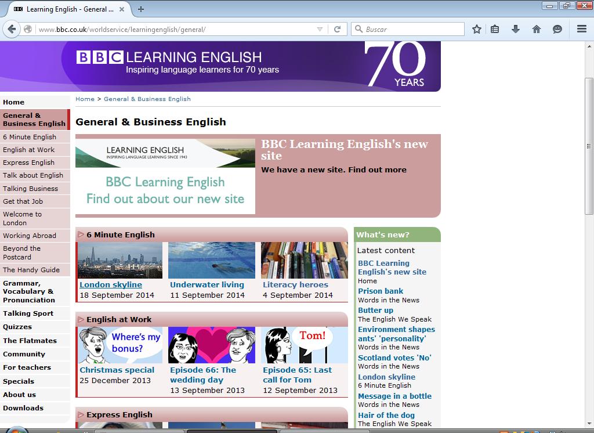594x433 pixels.
Task: Open the downloads arrow icon
Action: (x=516, y=29)
